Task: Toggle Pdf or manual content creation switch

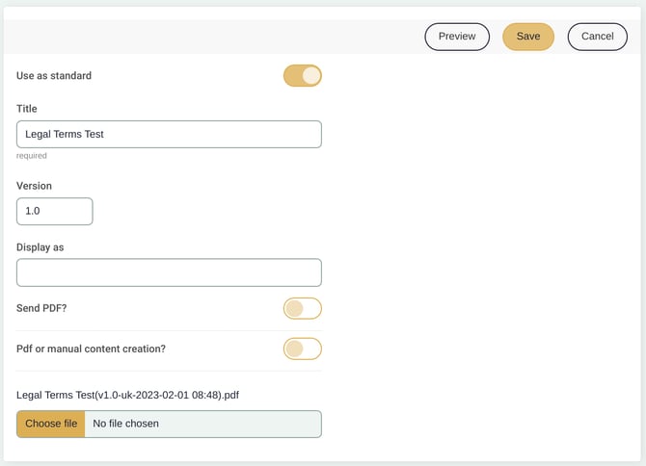Action: pos(302,349)
